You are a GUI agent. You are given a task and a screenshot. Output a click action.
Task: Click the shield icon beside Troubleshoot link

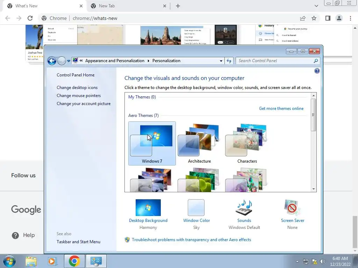point(127,240)
